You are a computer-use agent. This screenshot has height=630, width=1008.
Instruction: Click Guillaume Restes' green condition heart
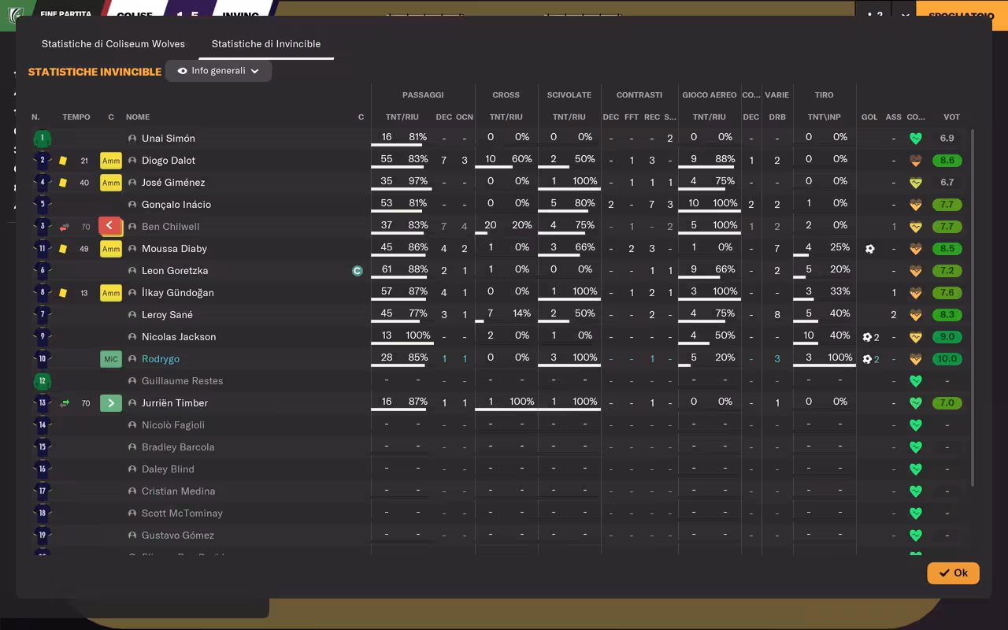(915, 381)
